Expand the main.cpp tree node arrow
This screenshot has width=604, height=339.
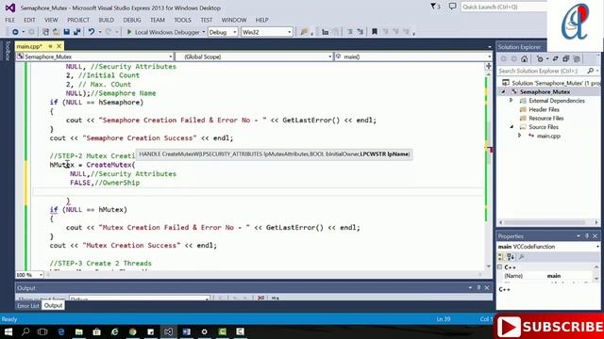pos(519,136)
